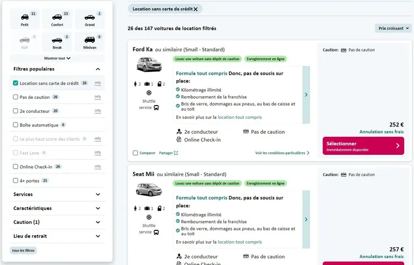Select the Confort car category icon
The image size is (414, 265).
tap(57, 17)
